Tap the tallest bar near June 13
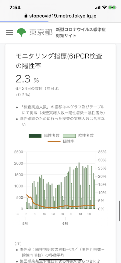 (79, 186)
